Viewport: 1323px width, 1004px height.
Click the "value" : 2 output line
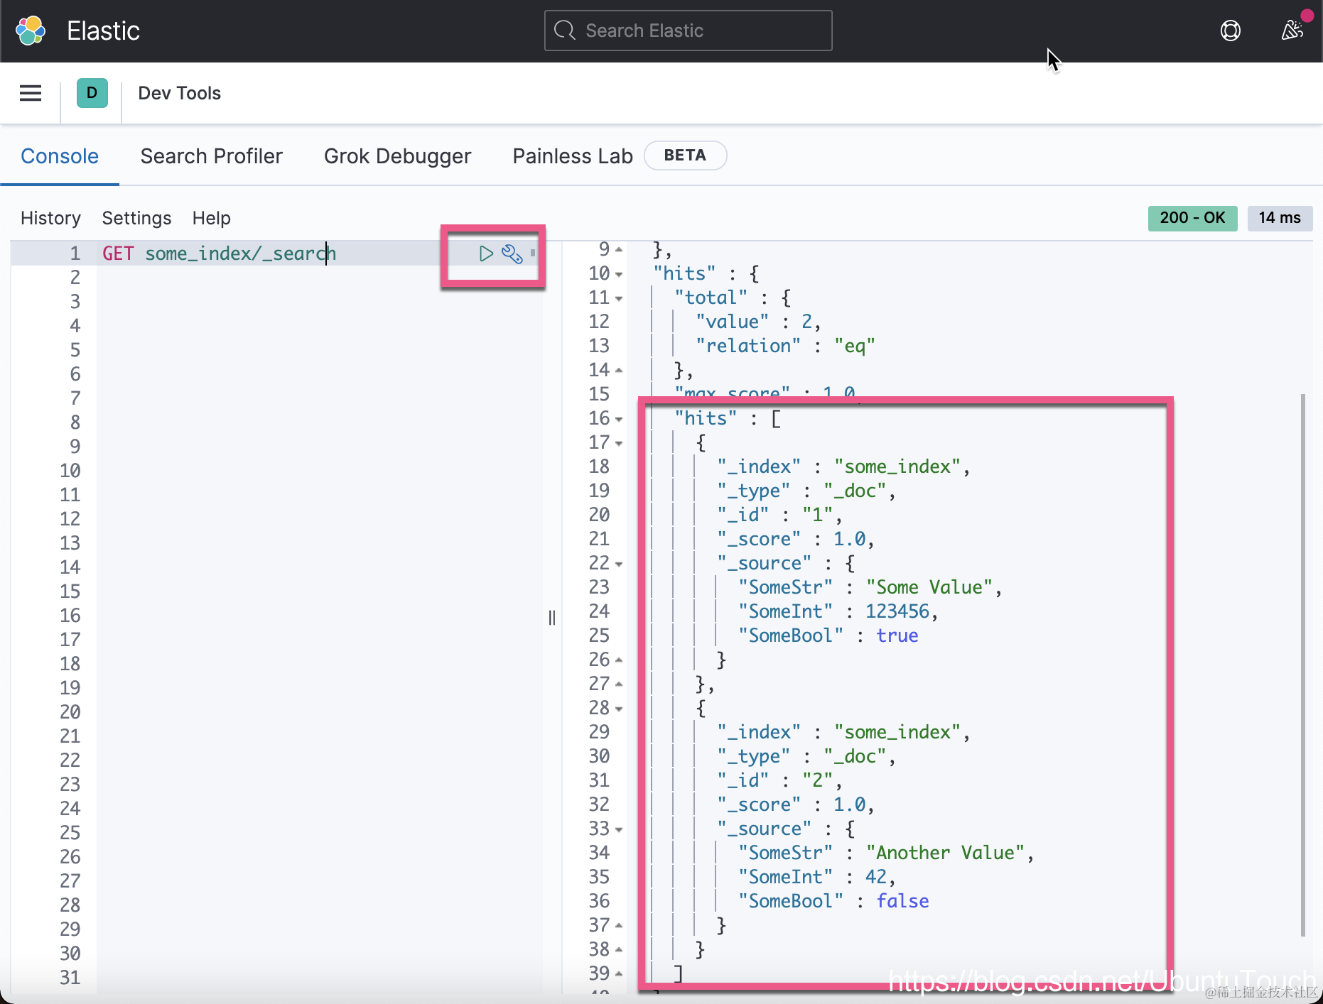pos(758,322)
